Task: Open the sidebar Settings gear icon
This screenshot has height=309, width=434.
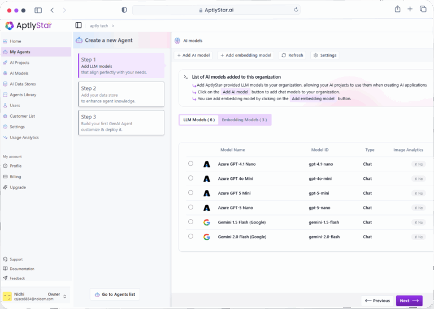Action: [x=5, y=127]
